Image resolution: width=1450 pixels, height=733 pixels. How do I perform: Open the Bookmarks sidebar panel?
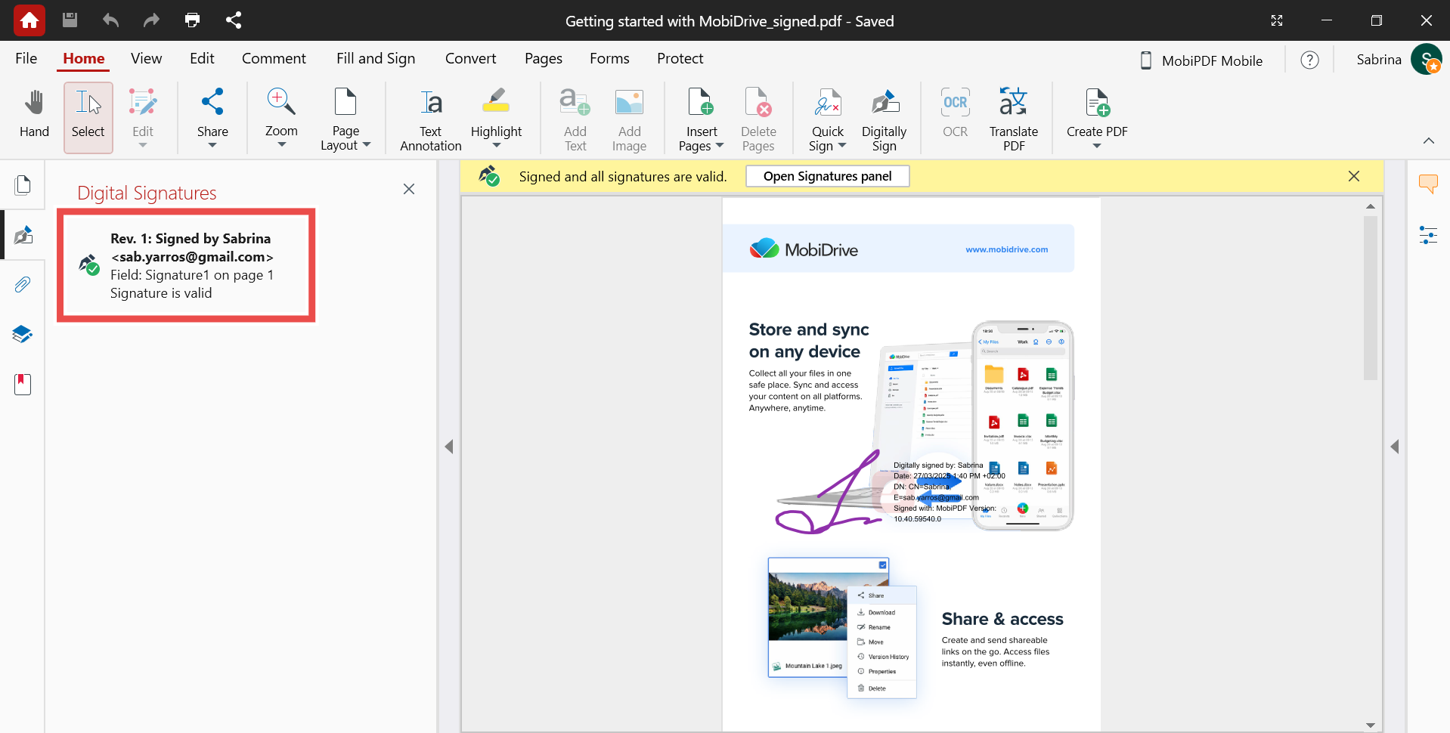(23, 384)
